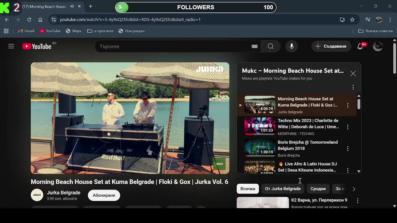This screenshot has height=223, width=397.
Task: Open options for K2 Варна recommendation
Action: tap(358, 201)
